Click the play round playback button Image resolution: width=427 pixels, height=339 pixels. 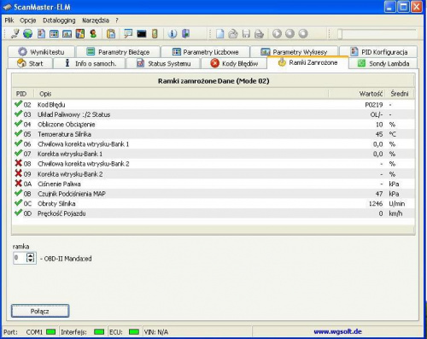click(x=277, y=33)
